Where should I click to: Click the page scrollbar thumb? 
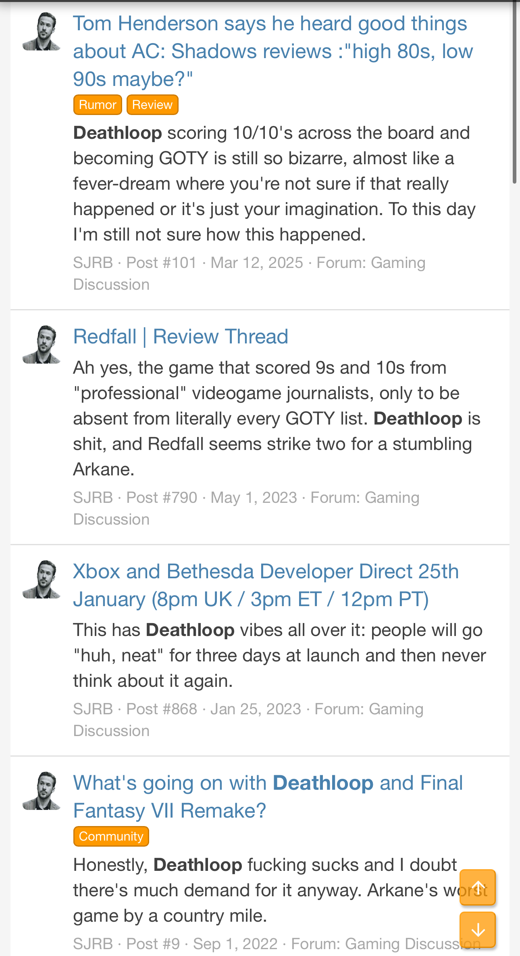[514, 92]
